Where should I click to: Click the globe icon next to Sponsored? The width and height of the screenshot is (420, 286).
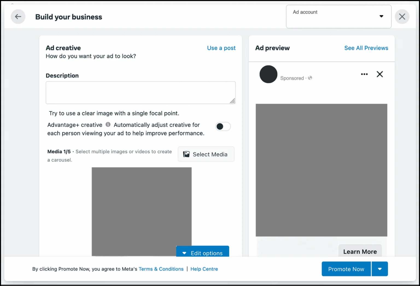coord(310,78)
